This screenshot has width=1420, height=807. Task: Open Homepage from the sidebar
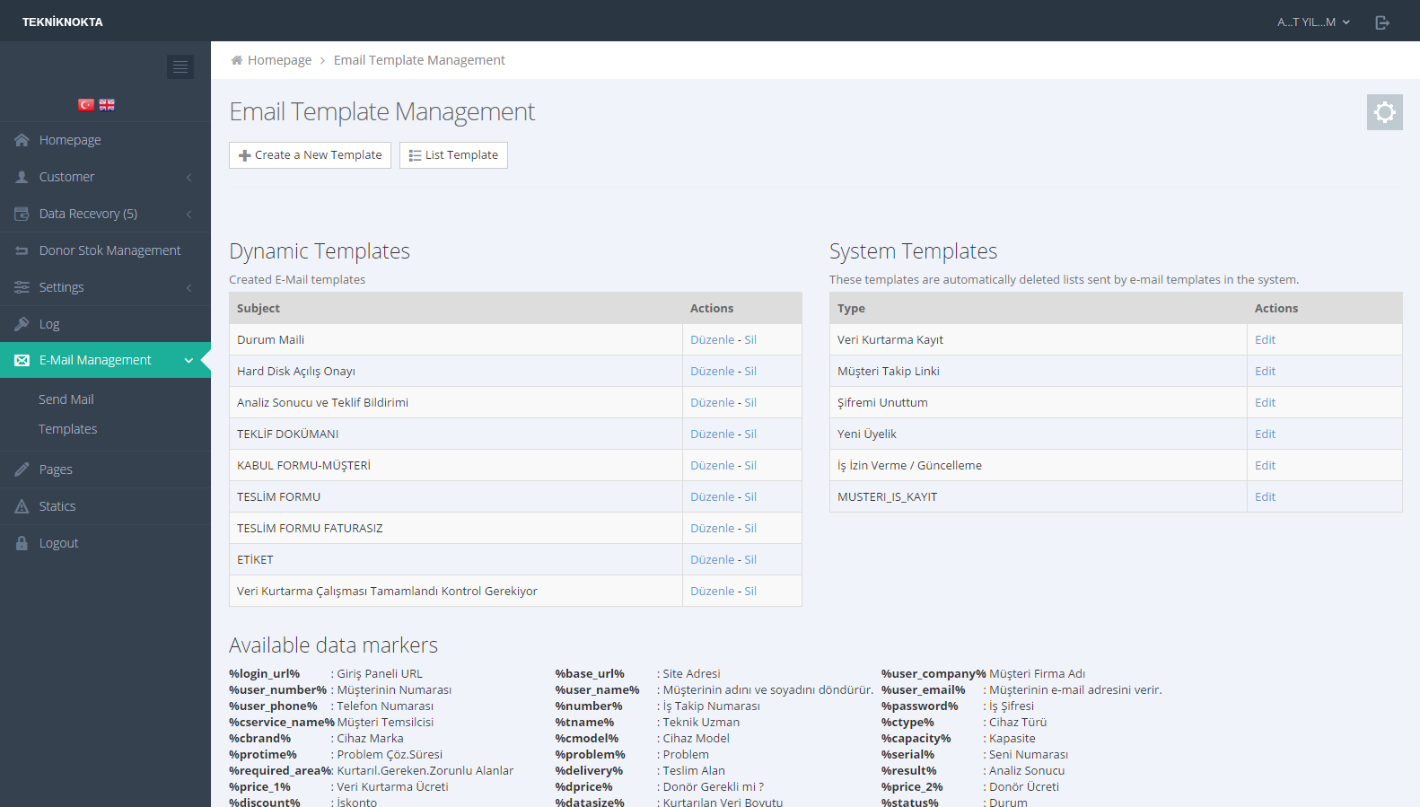pos(70,140)
